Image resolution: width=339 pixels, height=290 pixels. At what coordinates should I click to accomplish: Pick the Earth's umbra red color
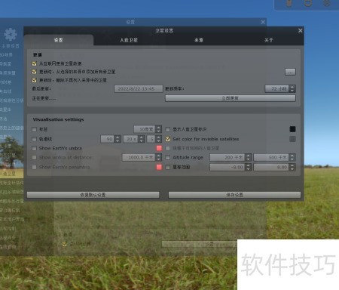coord(159,148)
